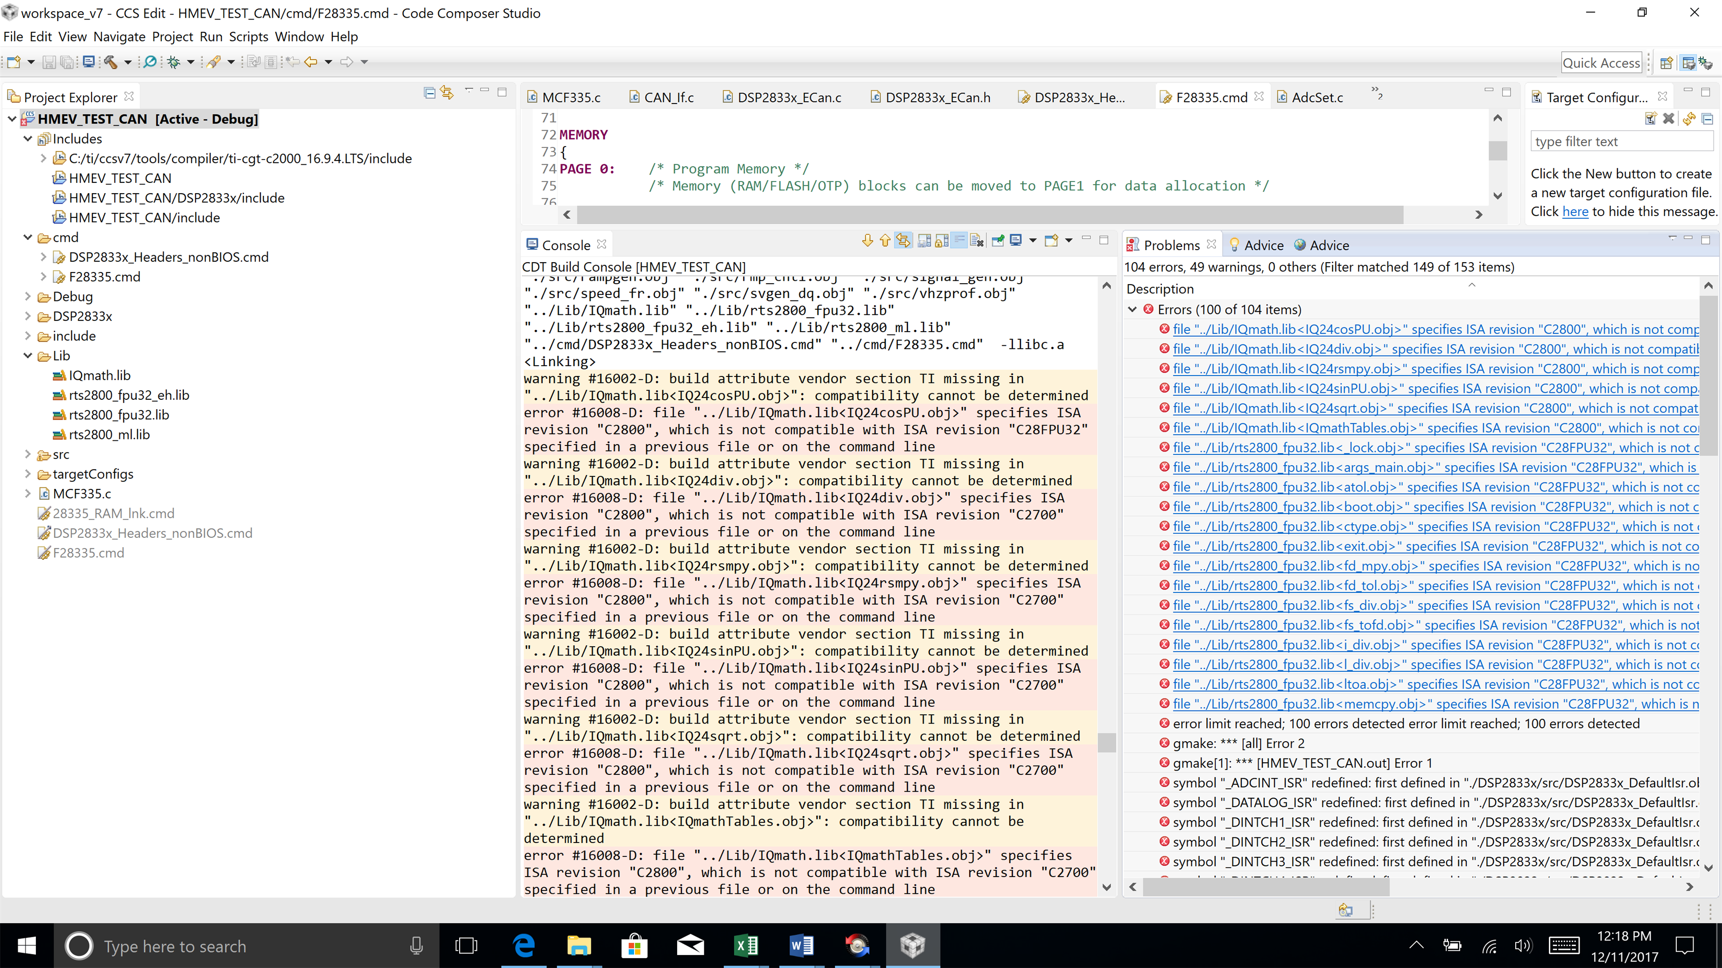Switch to the CAN_If.c editor tab
This screenshot has width=1722, height=968.
point(668,97)
